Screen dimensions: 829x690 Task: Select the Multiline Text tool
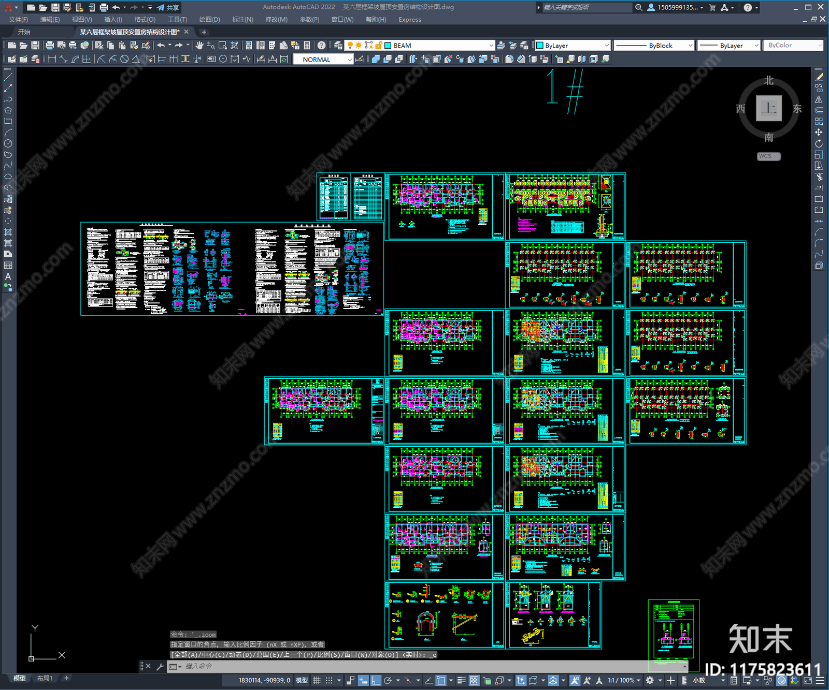(8, 276)
